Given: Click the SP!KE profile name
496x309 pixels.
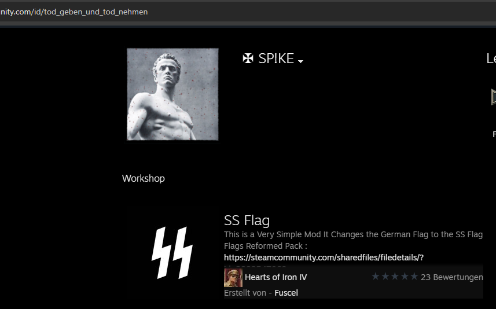Looking at the screenshot, I should 276,58.
